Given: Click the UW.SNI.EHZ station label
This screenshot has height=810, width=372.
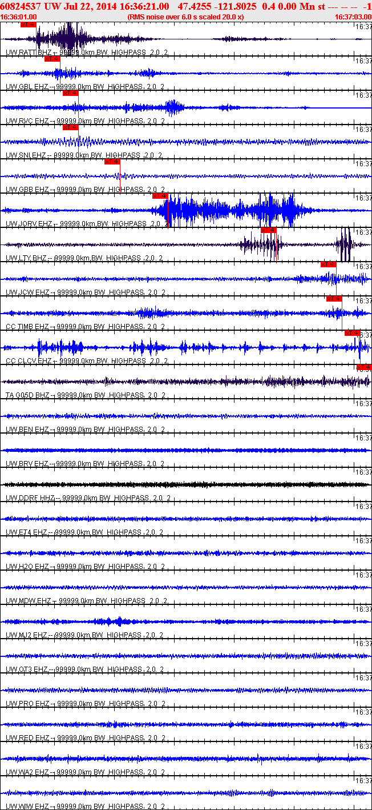Looking at the screenshot, I should pyautogui.click(x=86, y=155).
